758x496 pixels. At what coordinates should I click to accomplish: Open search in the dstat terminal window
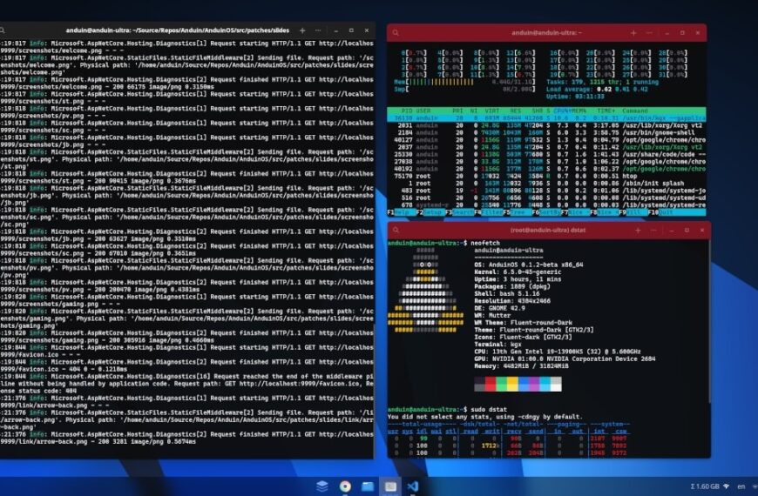[396, 231]
